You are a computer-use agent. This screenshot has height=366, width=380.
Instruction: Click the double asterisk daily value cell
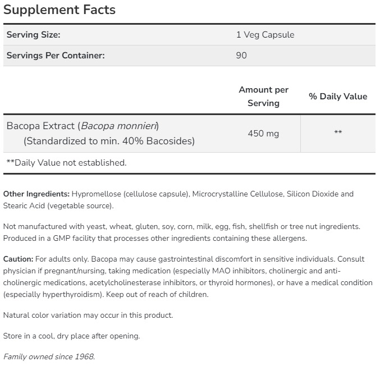(x=338, y=133)
